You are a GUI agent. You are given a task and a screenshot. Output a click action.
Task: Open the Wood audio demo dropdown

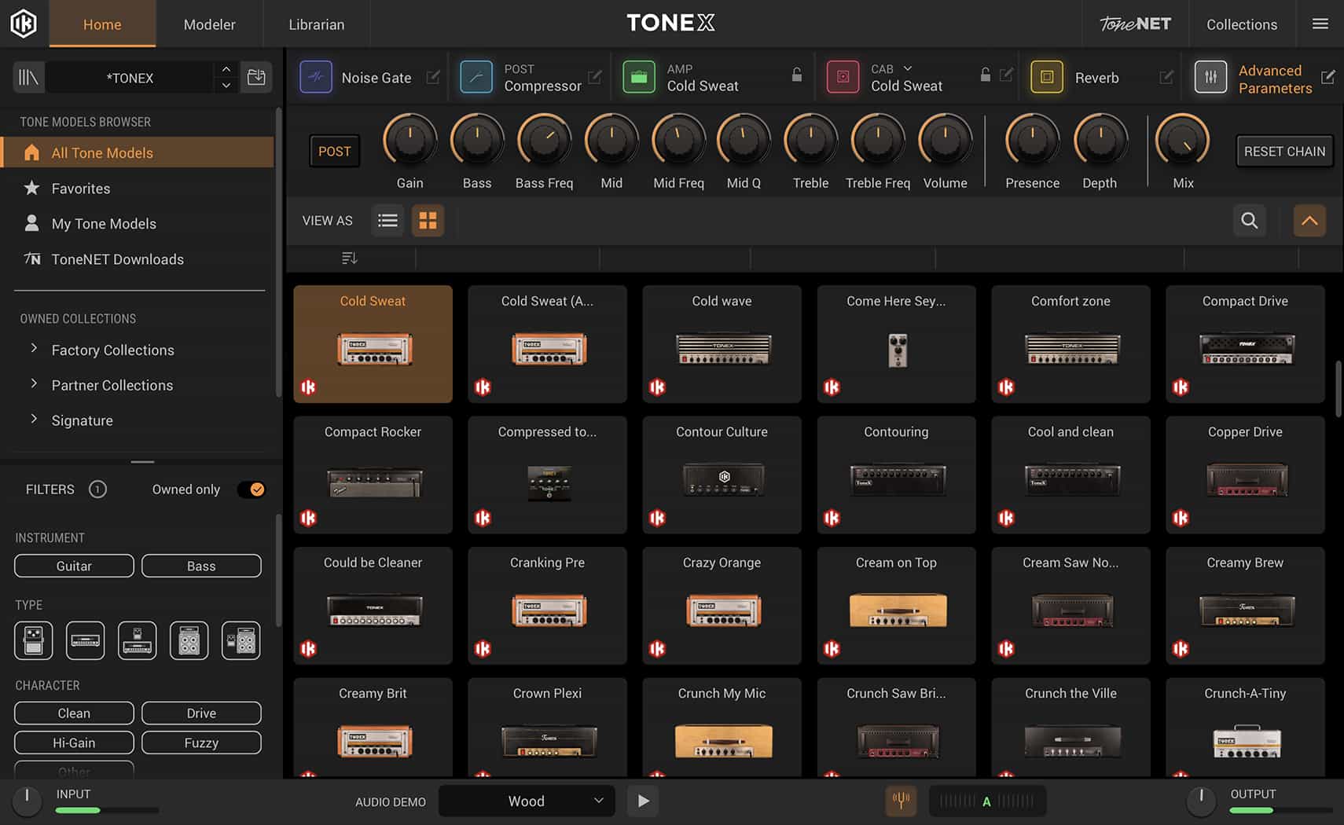(525, 801)
